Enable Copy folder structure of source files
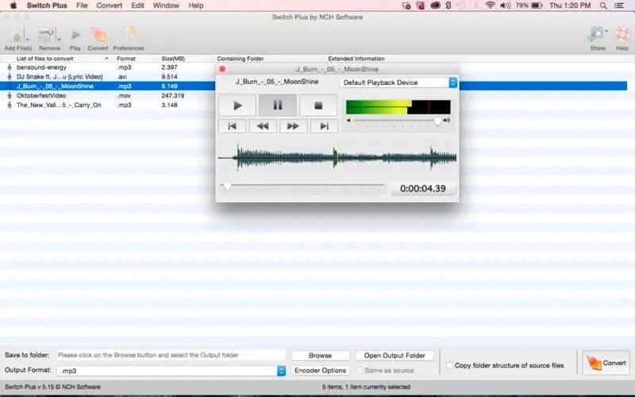The height and width of the screenshot is (397, 635). (x=449, y=365)
